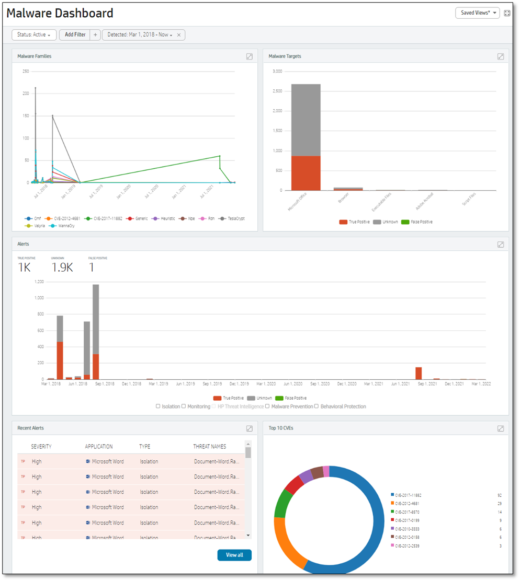Screen dimensions: 520x581
Task: Expand the Malware Families panel to full screen
Action: [x=250, y=56]
